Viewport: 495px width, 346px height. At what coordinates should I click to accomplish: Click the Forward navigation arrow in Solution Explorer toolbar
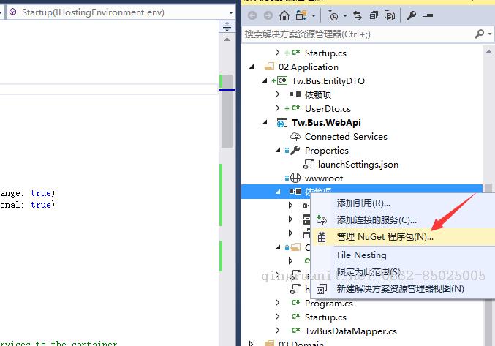268,15
